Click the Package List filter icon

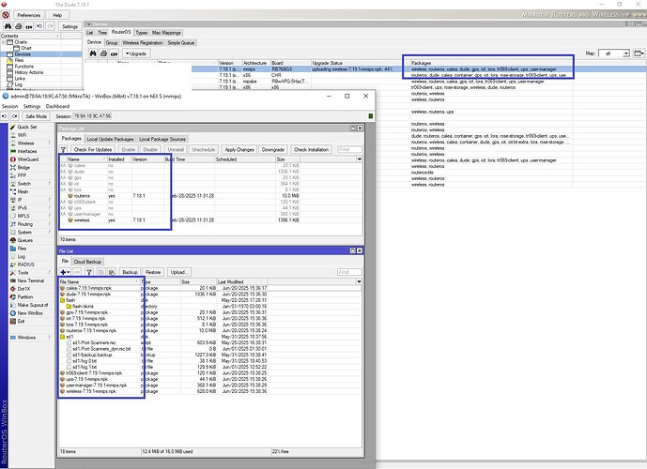64,149
